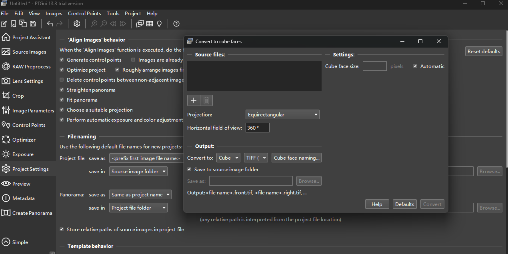Open the Crop sidebar panel

18,96
